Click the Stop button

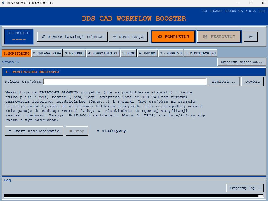pos(77,131)
